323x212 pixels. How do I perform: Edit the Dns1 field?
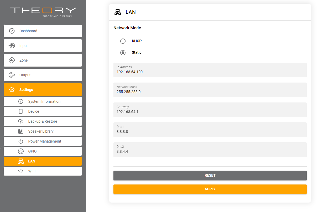point(210,130)
